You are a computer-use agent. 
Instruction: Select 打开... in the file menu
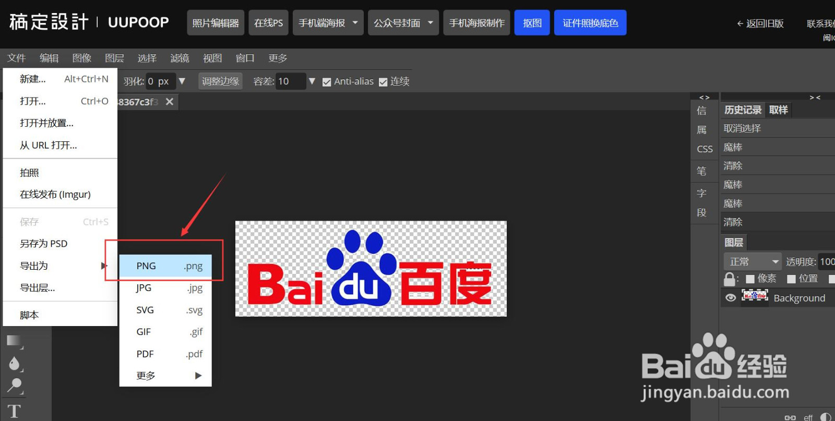[61, 101]
